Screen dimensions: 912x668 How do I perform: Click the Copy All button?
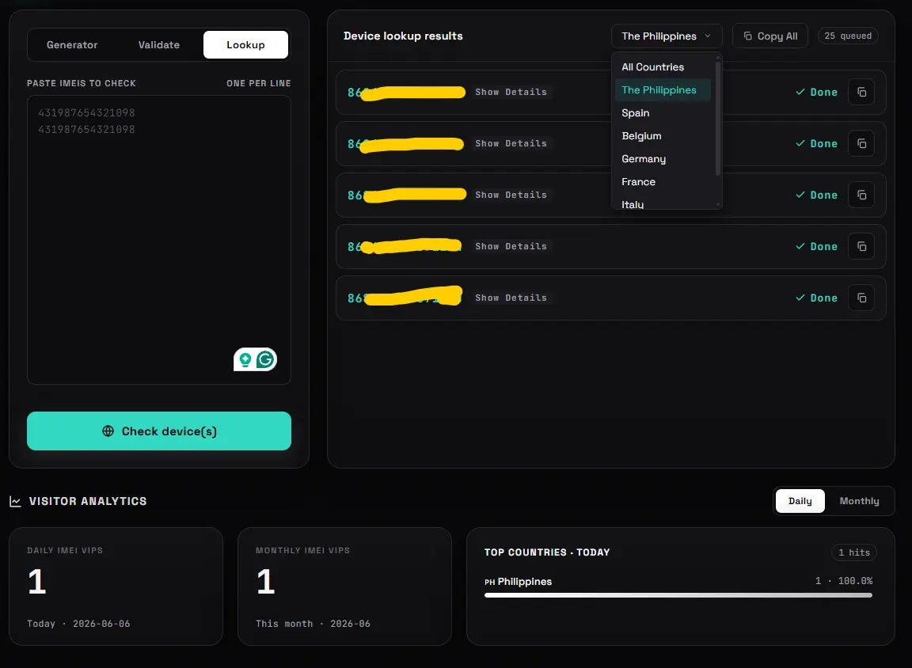coord(770,36)
